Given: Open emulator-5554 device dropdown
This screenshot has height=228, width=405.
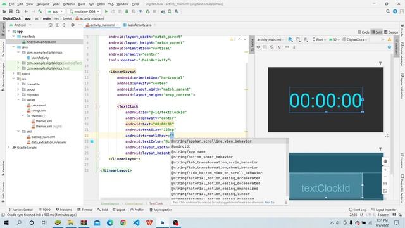Looking at the screenshot, I should [x=85, y=11].
